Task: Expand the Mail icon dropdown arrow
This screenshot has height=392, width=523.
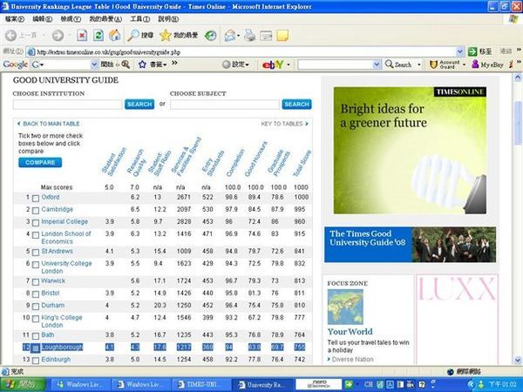Action: pos(238,36)
